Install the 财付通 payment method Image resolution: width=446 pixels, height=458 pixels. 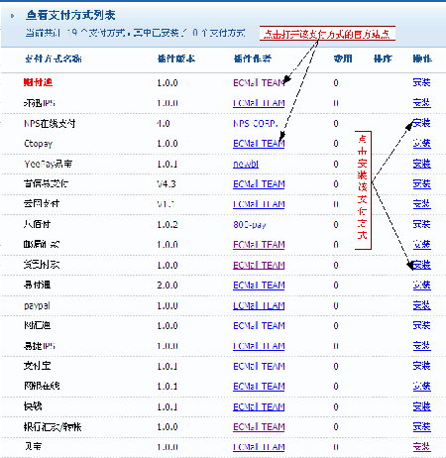pos(421,82)
